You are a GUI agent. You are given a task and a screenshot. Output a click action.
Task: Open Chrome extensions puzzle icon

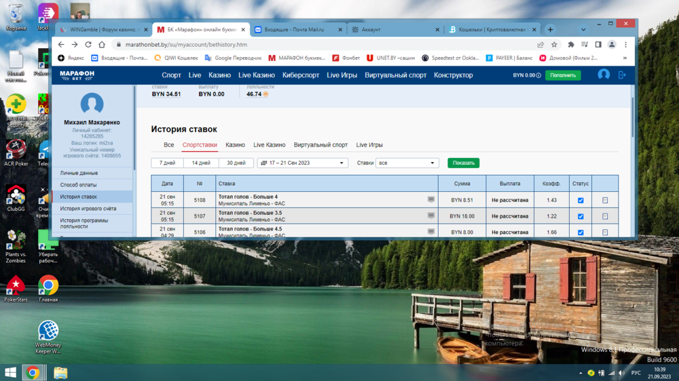coord(570,45)
